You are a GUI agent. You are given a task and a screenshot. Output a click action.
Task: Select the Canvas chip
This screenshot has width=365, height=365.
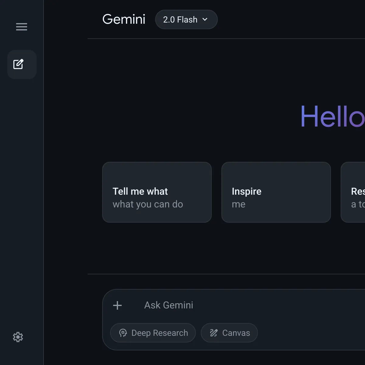[229, 333]
